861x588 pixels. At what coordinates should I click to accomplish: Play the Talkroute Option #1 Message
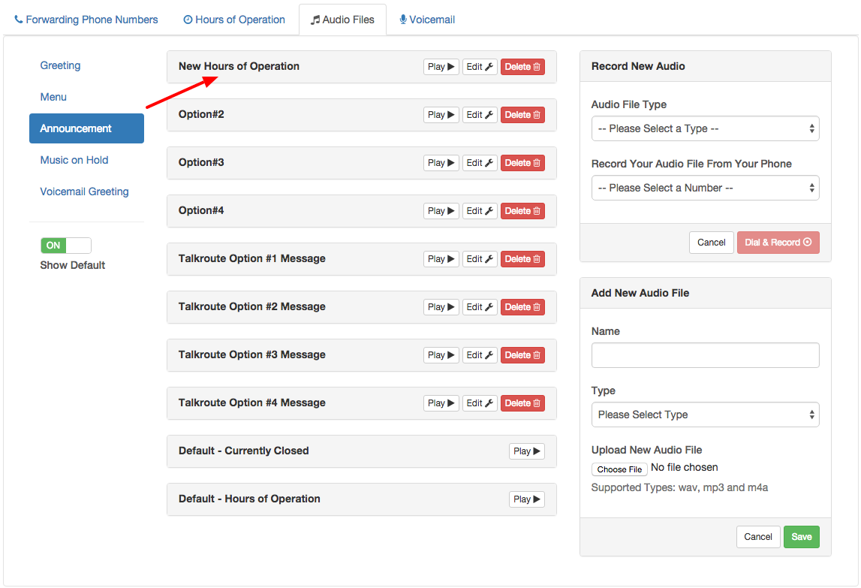point(441,258)
